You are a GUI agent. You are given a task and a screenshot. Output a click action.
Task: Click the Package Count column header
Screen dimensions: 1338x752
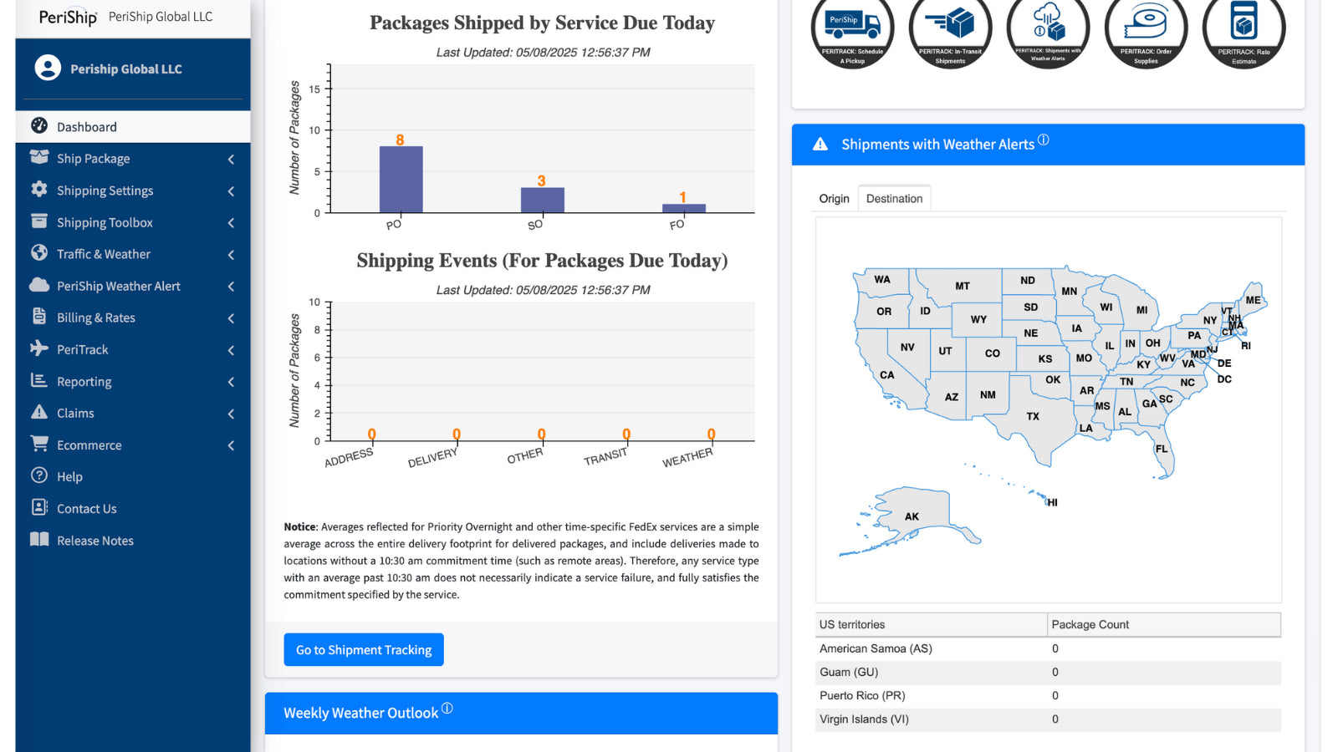click(1164, 624)
